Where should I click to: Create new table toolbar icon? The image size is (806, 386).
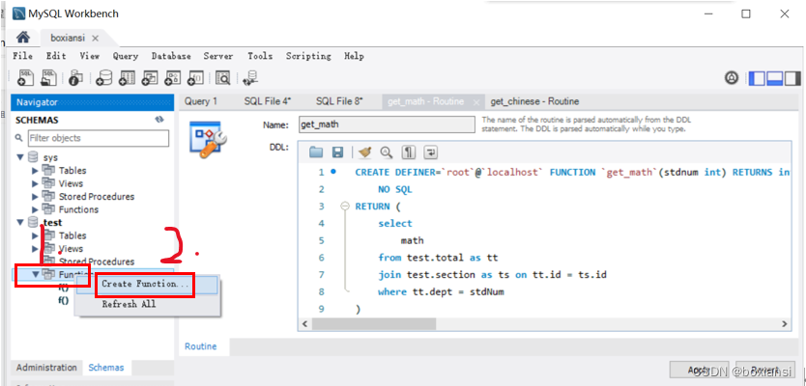[x=127, y=77]
